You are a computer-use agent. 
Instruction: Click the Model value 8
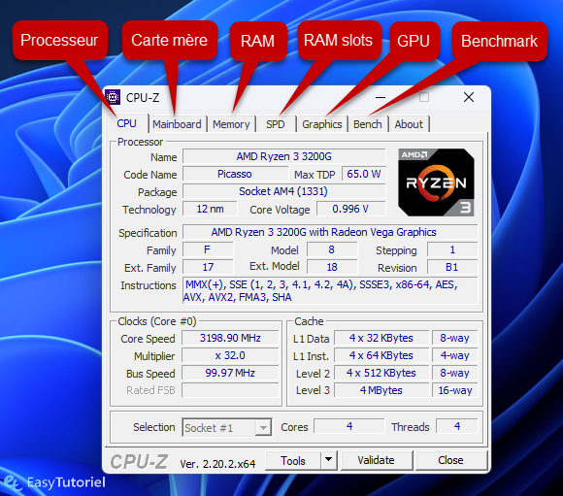332,249
